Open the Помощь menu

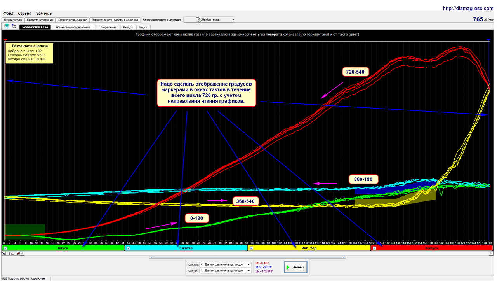coord(43,13)
